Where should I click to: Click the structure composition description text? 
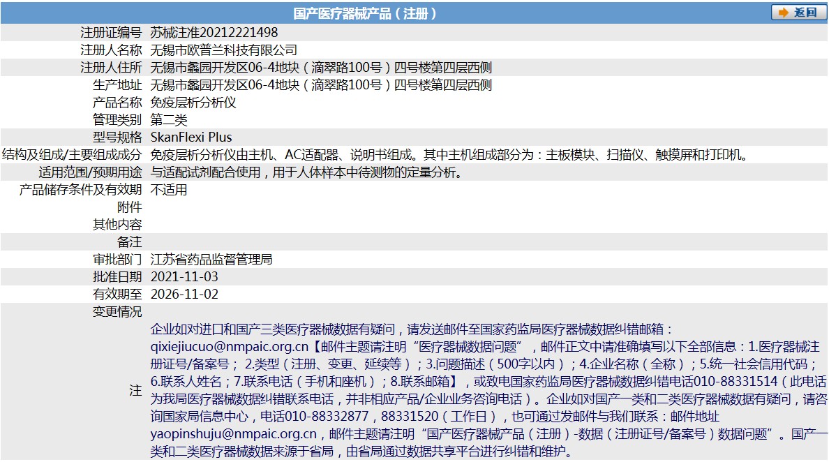coord(450,155)
